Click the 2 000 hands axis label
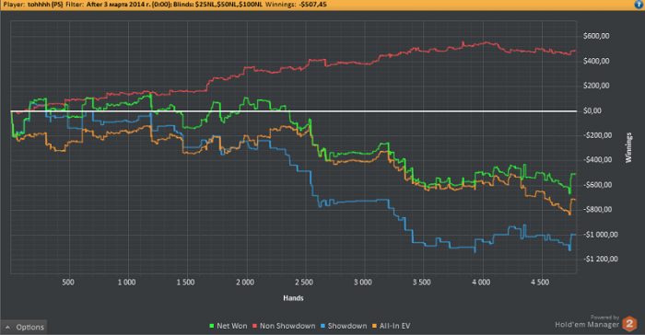The width and height of the screenshot is (645, 335). tap(245, 283)
